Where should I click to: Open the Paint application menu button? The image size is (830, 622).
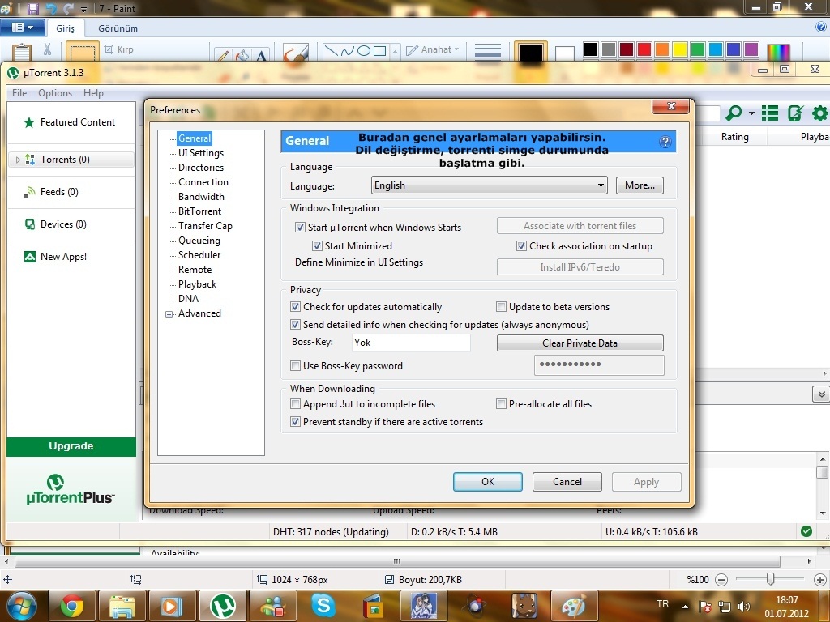(x=22, y=28)
